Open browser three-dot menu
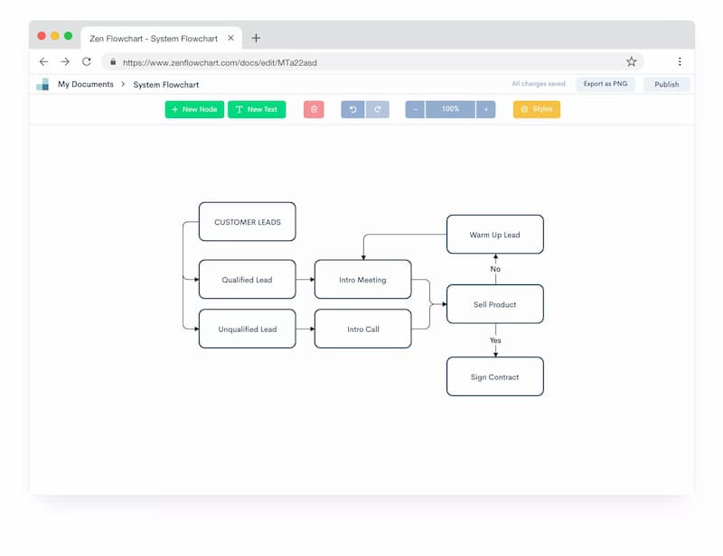 (680, 61)
